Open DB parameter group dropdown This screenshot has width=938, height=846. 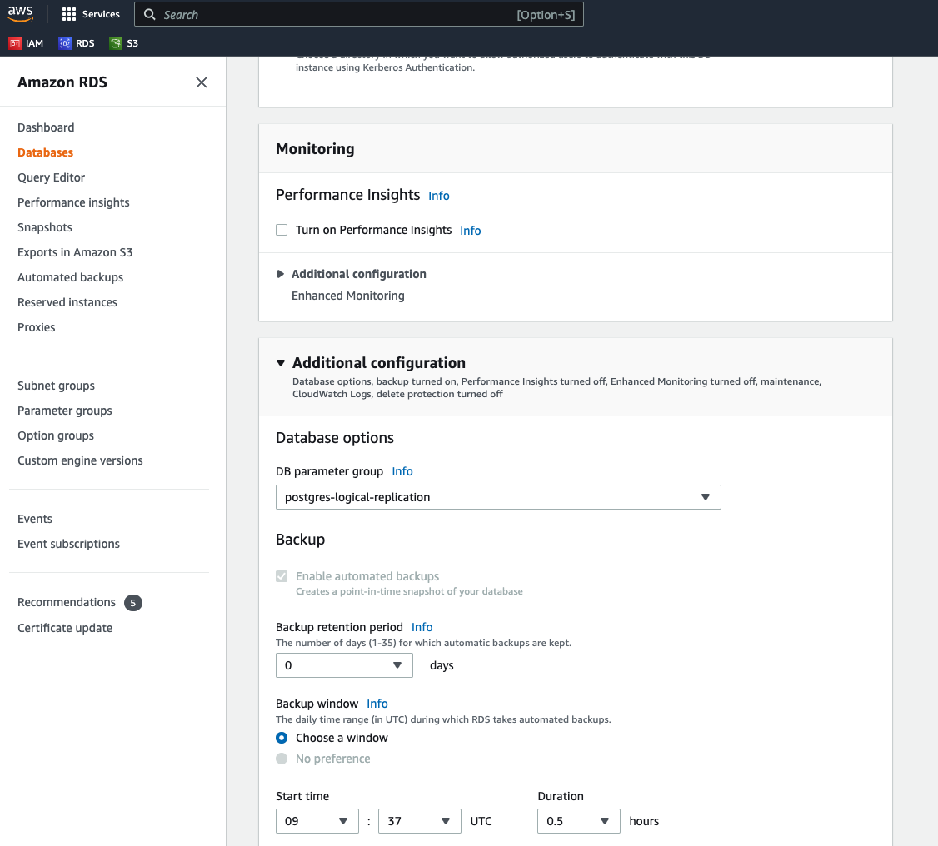click(498, 497)
